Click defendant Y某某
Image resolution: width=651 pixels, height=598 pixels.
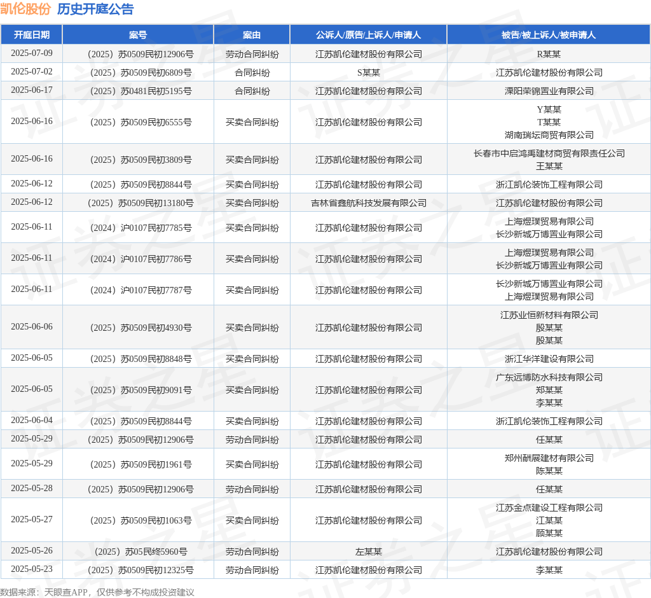[x=549, y=109]
